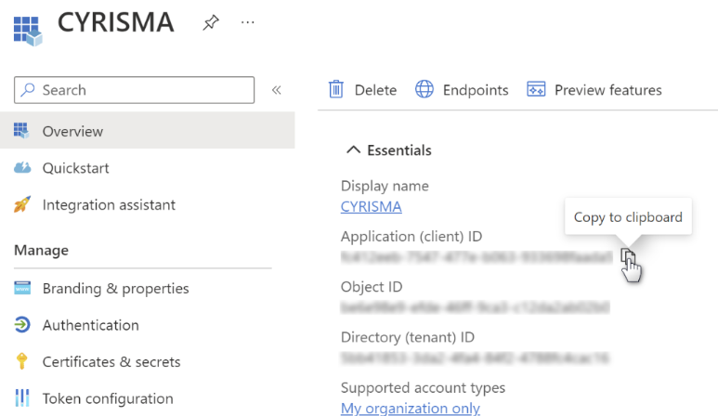Screen dimensions: 718x416
Task: Open Endpoints from the toolbar label
Action: coord(476,90)
